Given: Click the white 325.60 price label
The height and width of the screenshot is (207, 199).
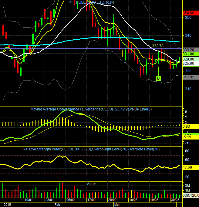Looking at the screenshot, I should (x=191, y=64).
